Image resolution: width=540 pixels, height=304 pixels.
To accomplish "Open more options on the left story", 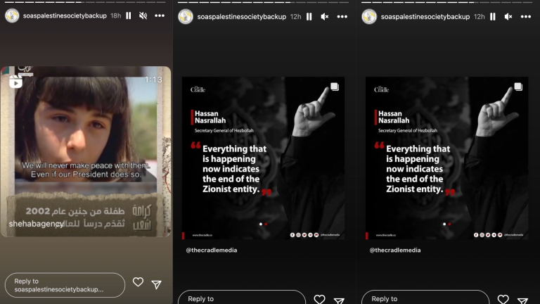I will click(161, 16).
